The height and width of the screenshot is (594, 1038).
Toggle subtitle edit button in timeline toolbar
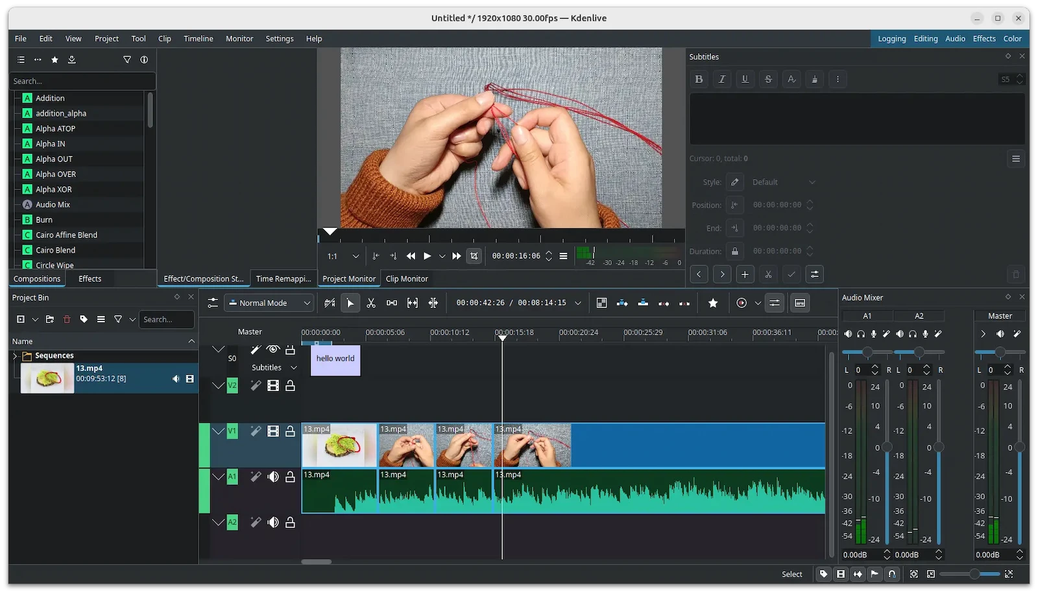800,303
